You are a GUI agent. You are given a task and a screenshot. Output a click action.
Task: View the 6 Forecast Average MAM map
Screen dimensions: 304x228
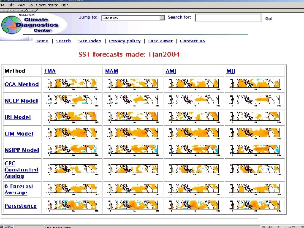133,189
